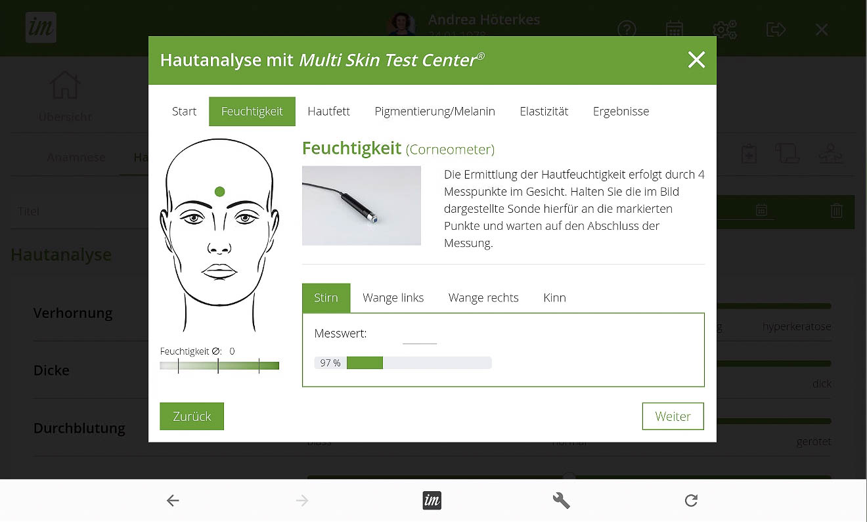The width and height of the screenshot is (867, 522).
Task: Click the X icon in app header
Action: (x=822, y=30)
